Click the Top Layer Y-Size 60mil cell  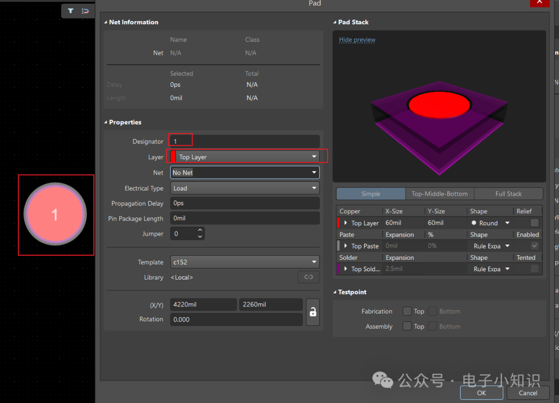[x=446, y=223]
